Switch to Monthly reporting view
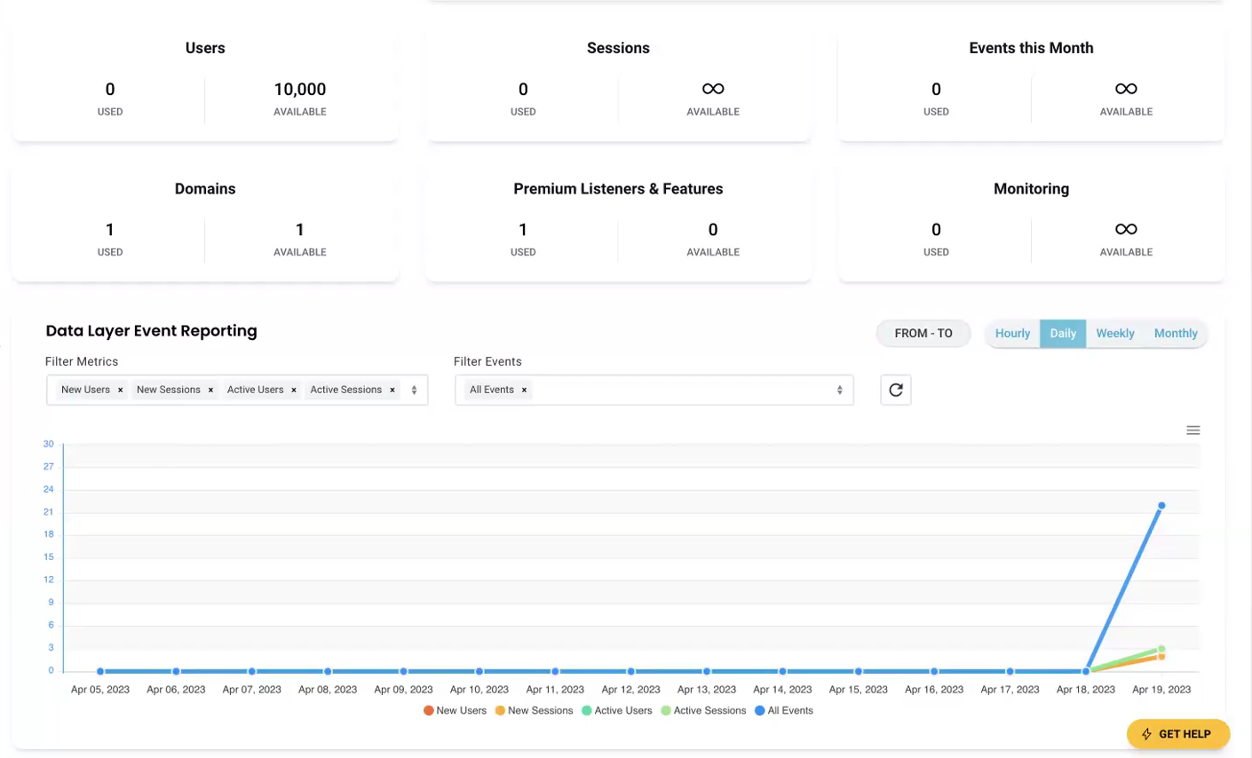The width and height of the screenshot is (1252, 758). (x=1176, y=334)
